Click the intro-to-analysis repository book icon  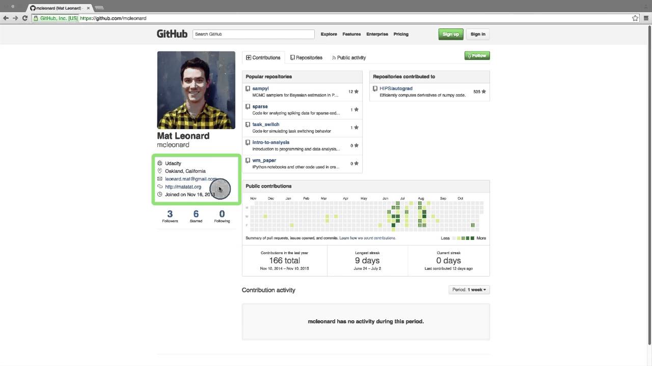click(248, 142)
